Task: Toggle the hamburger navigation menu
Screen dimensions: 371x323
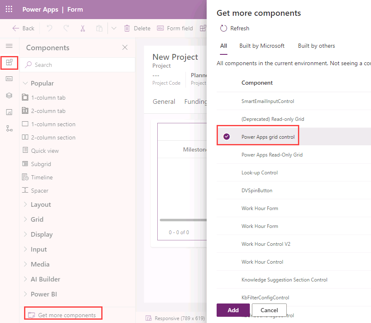Action: point(9,46)
